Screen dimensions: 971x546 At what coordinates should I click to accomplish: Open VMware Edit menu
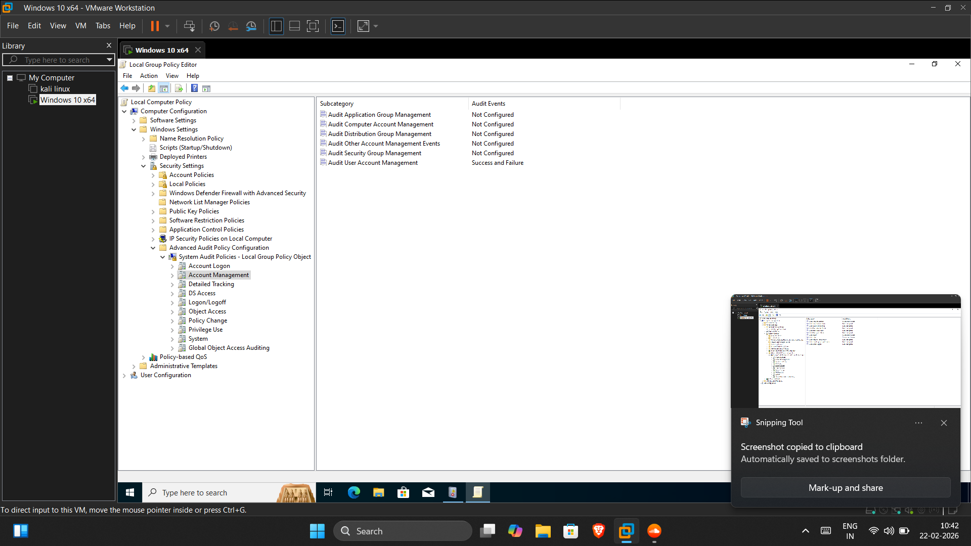click(34, 26)
